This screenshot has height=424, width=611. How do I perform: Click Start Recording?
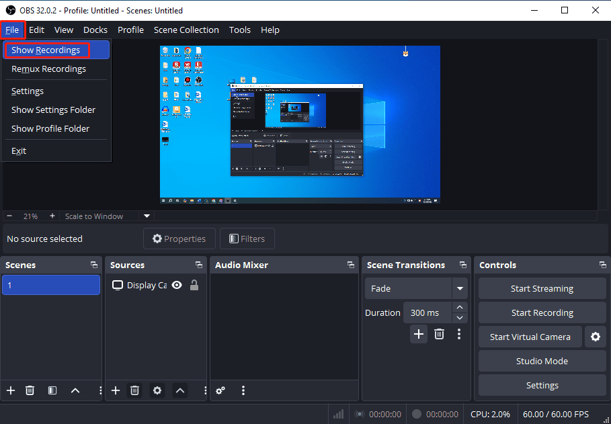pyautogui.click(x=542, y=312)
